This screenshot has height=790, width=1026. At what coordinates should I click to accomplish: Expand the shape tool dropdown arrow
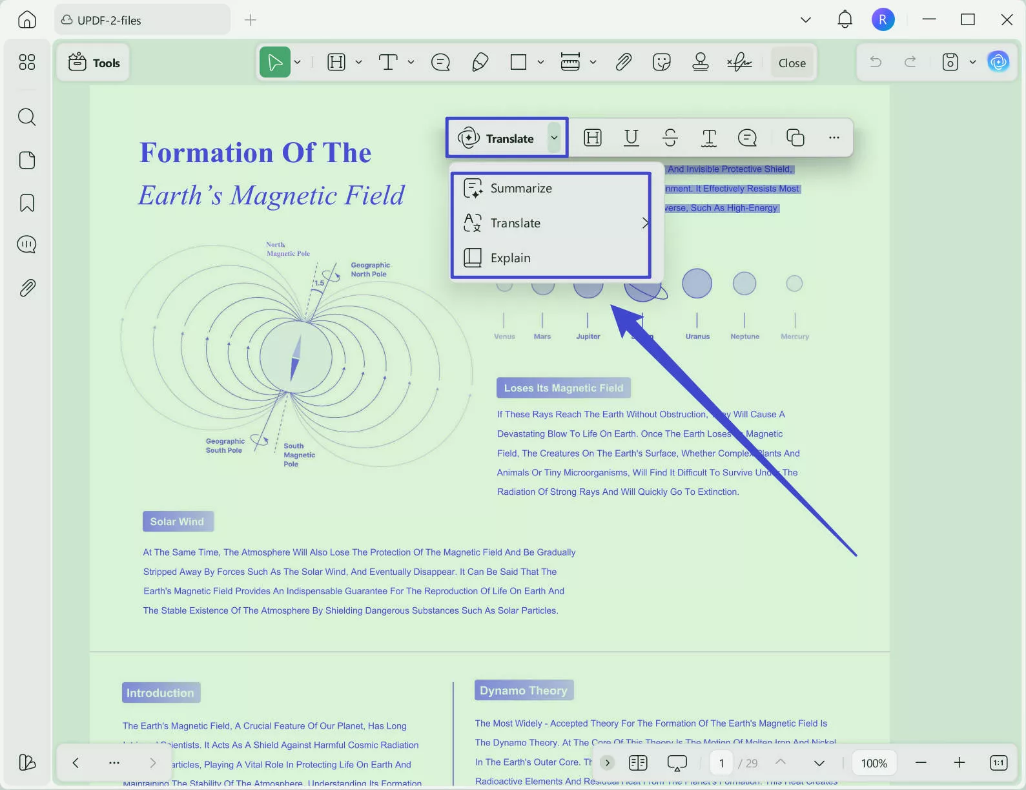click(540, 63)
